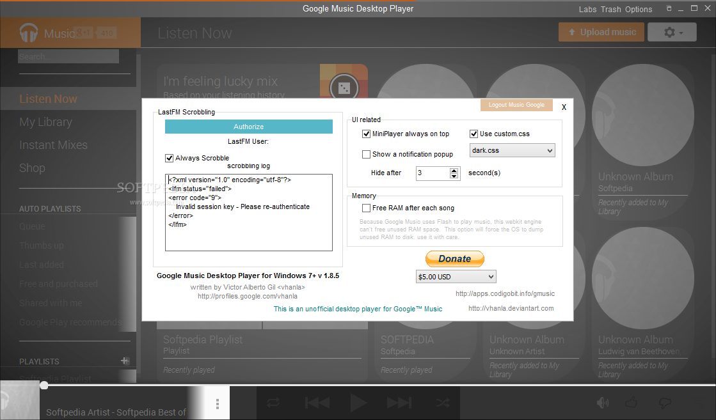Screen dimensions: 716x420
Task: Skip to the next track
Action: point(399,403)
